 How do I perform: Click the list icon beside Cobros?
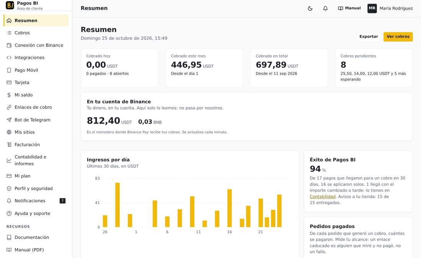pyautogui.click(x=9, y=33)
